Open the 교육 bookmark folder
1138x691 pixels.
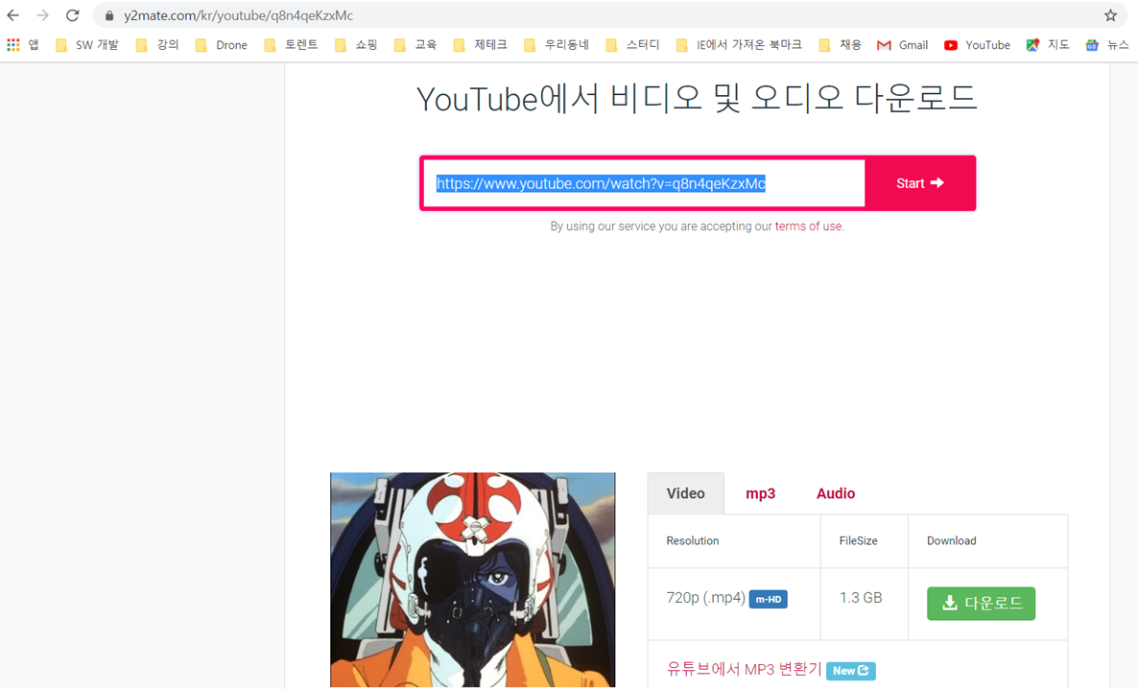(415, 45)
